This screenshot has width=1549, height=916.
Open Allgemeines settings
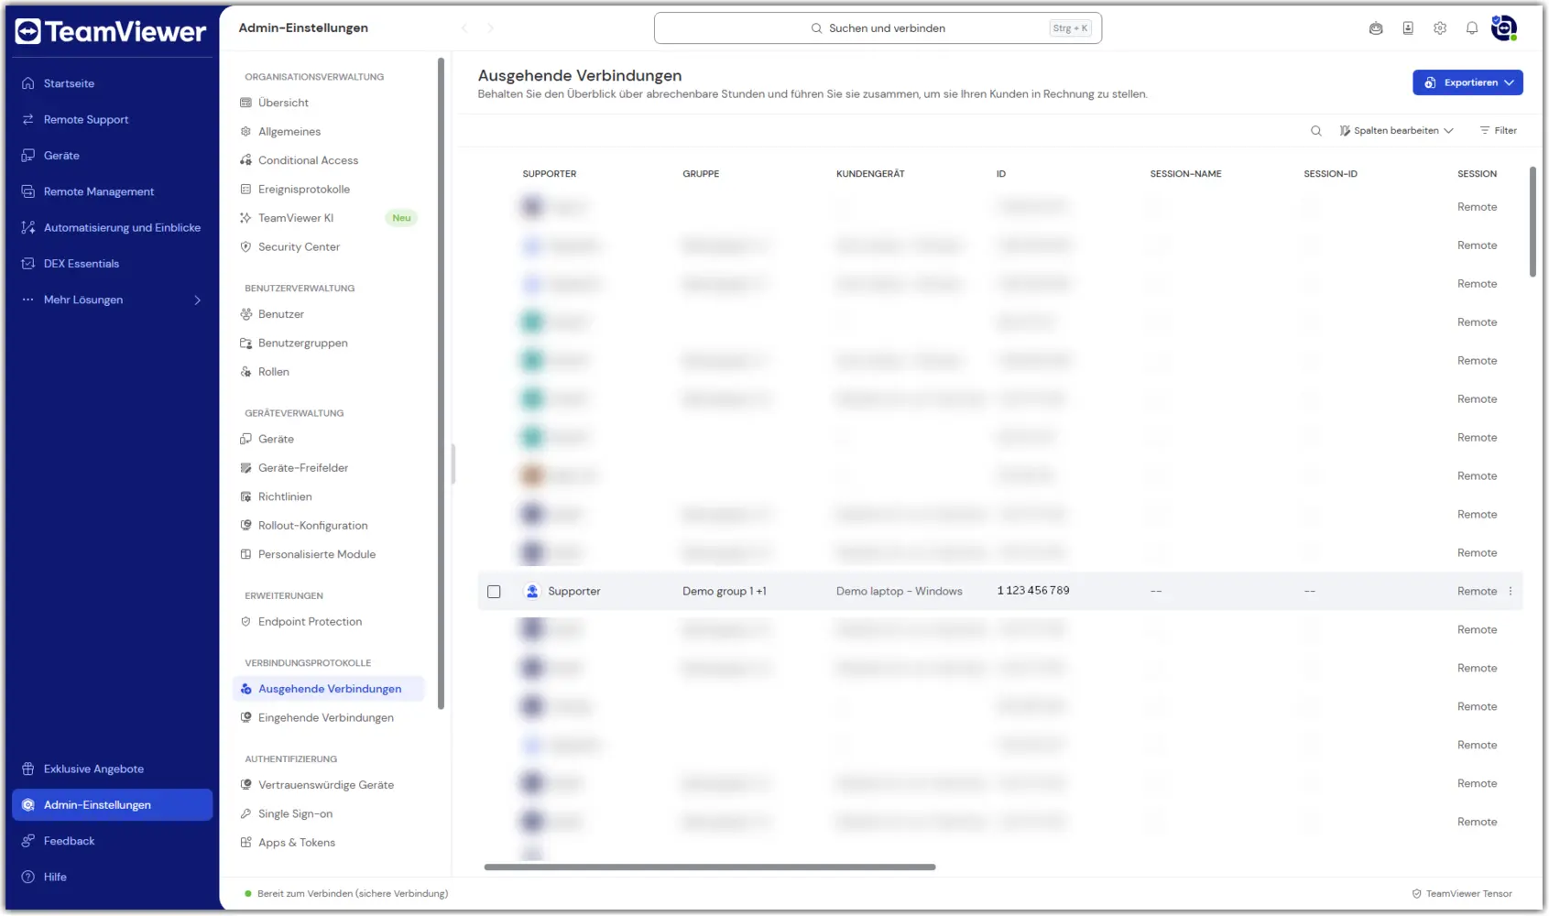tap(289, 132)
